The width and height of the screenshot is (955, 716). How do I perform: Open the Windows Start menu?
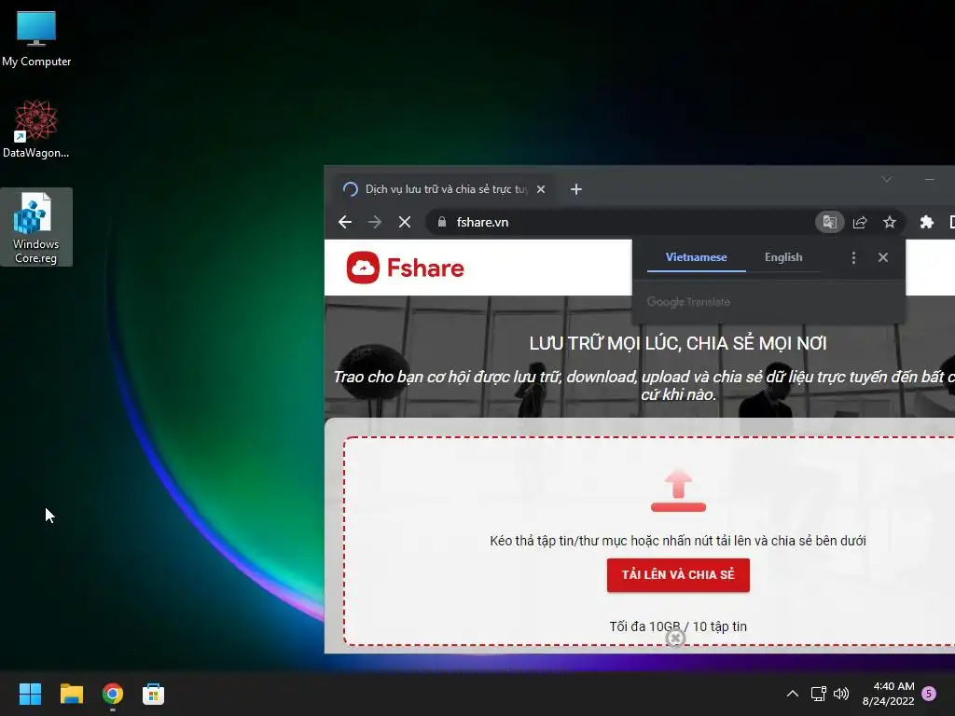tap(30, 694)
